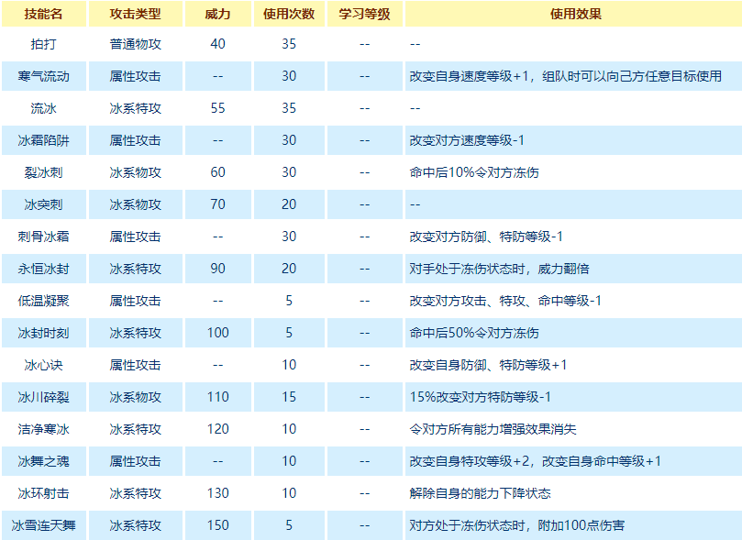This screenshot has width=742, height=540.
Task: Click the 学习等级 column header
Action: click(x=364, y=15)
